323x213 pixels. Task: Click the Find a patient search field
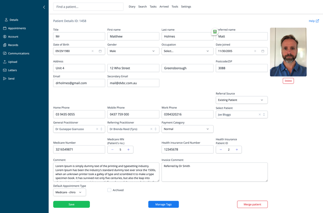click(88, 7)
